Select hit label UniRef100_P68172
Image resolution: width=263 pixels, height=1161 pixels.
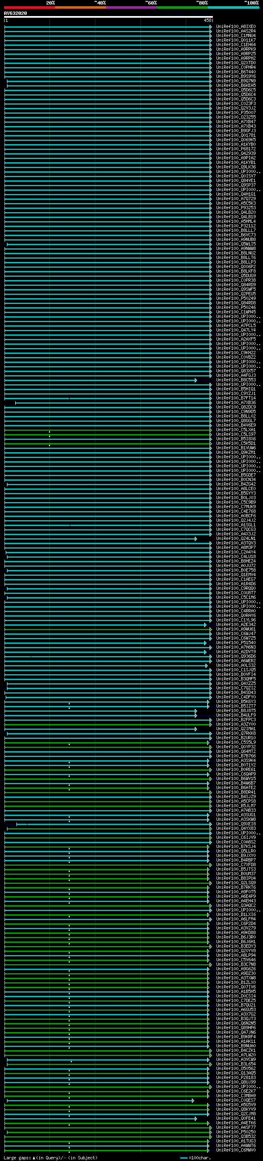(236, 149)
